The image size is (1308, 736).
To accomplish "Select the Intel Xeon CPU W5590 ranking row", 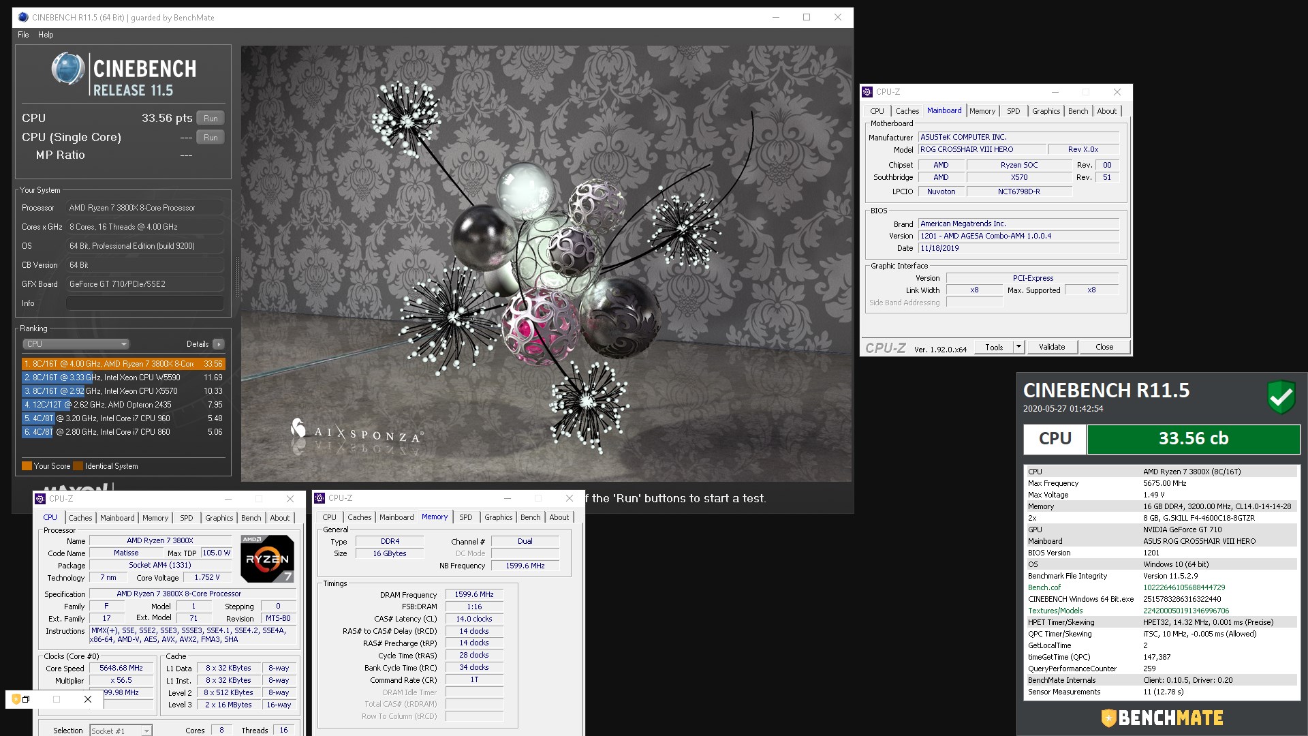I will pos(123,378).
